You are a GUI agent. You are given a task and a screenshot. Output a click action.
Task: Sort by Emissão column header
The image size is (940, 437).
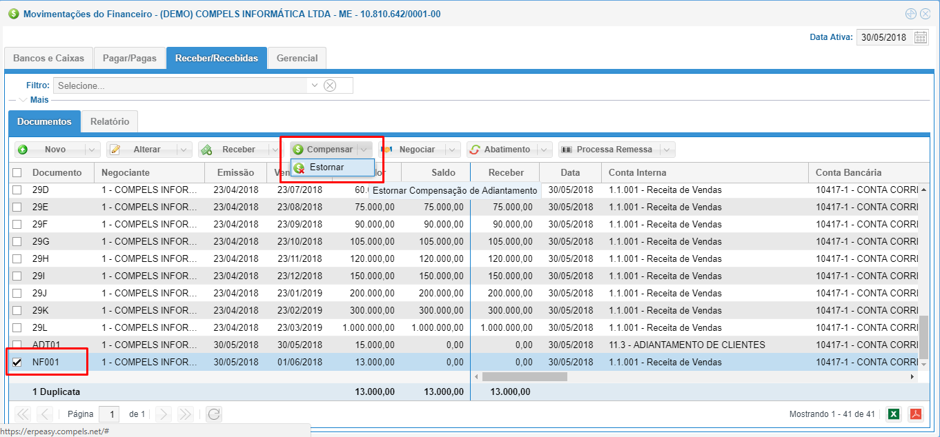click(237, 173)
